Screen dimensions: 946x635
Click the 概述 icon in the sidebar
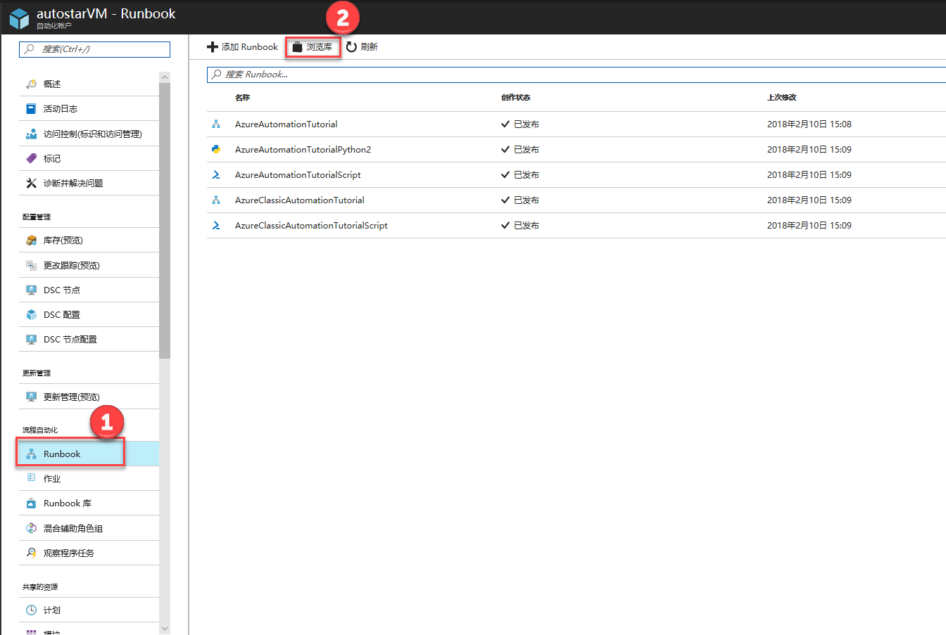31,84
